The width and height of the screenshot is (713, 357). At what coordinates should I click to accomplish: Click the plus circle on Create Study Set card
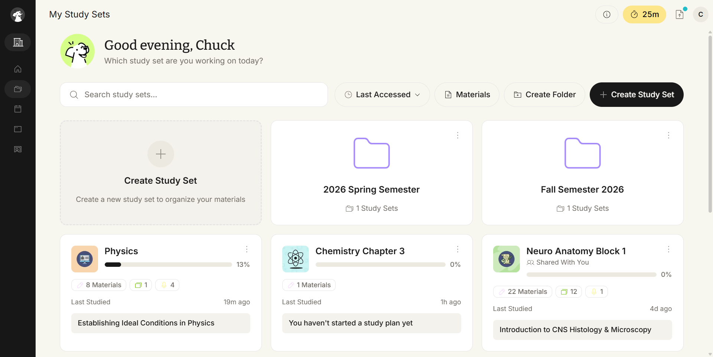(161, 154)
